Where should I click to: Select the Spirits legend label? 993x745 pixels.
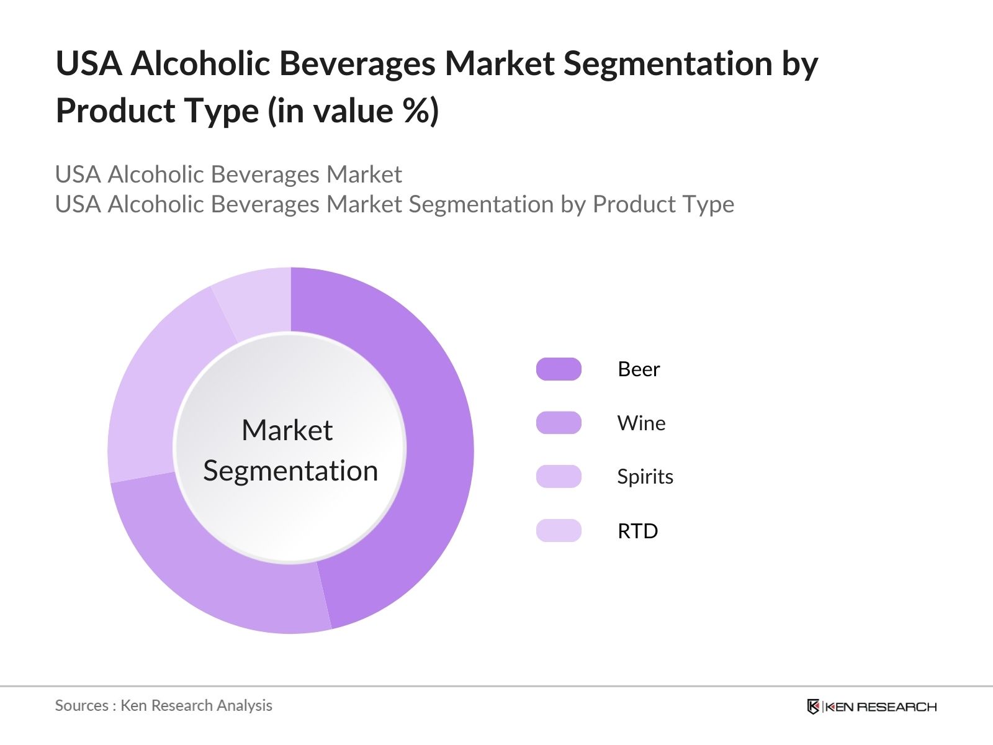(645, 477)
